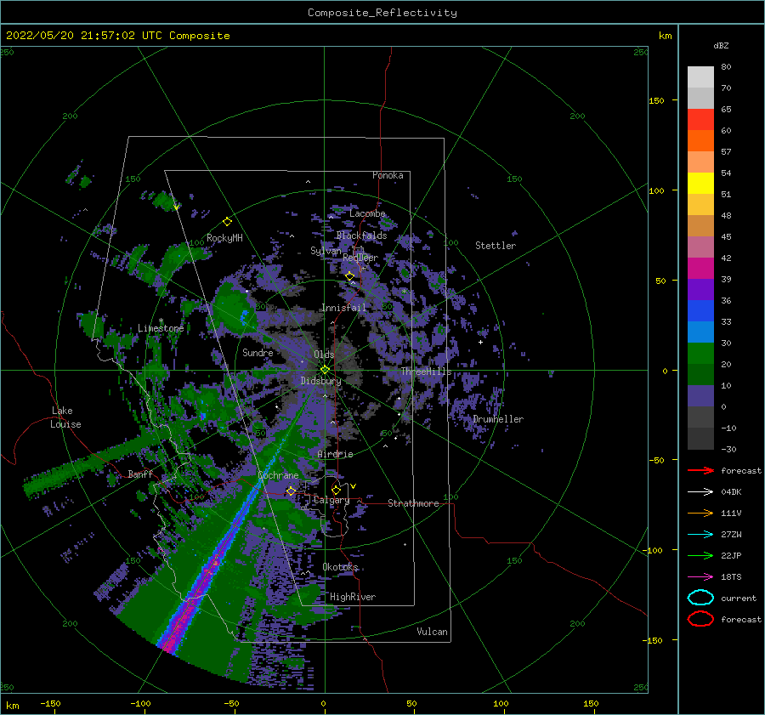Click the red forecast arrow in the legend
765x715 pixels.
[700, 470]
